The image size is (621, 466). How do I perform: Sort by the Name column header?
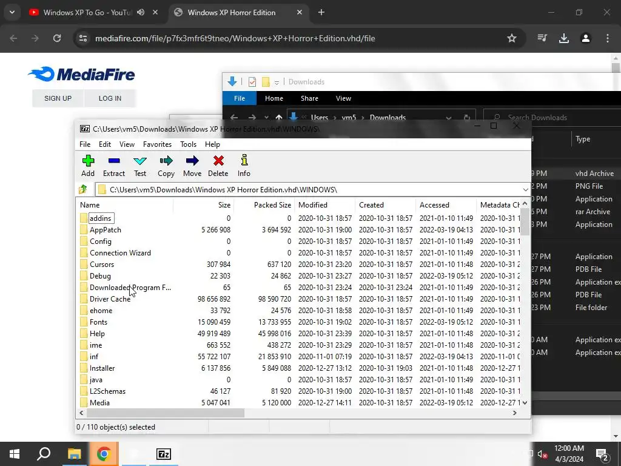coord(125,205)
